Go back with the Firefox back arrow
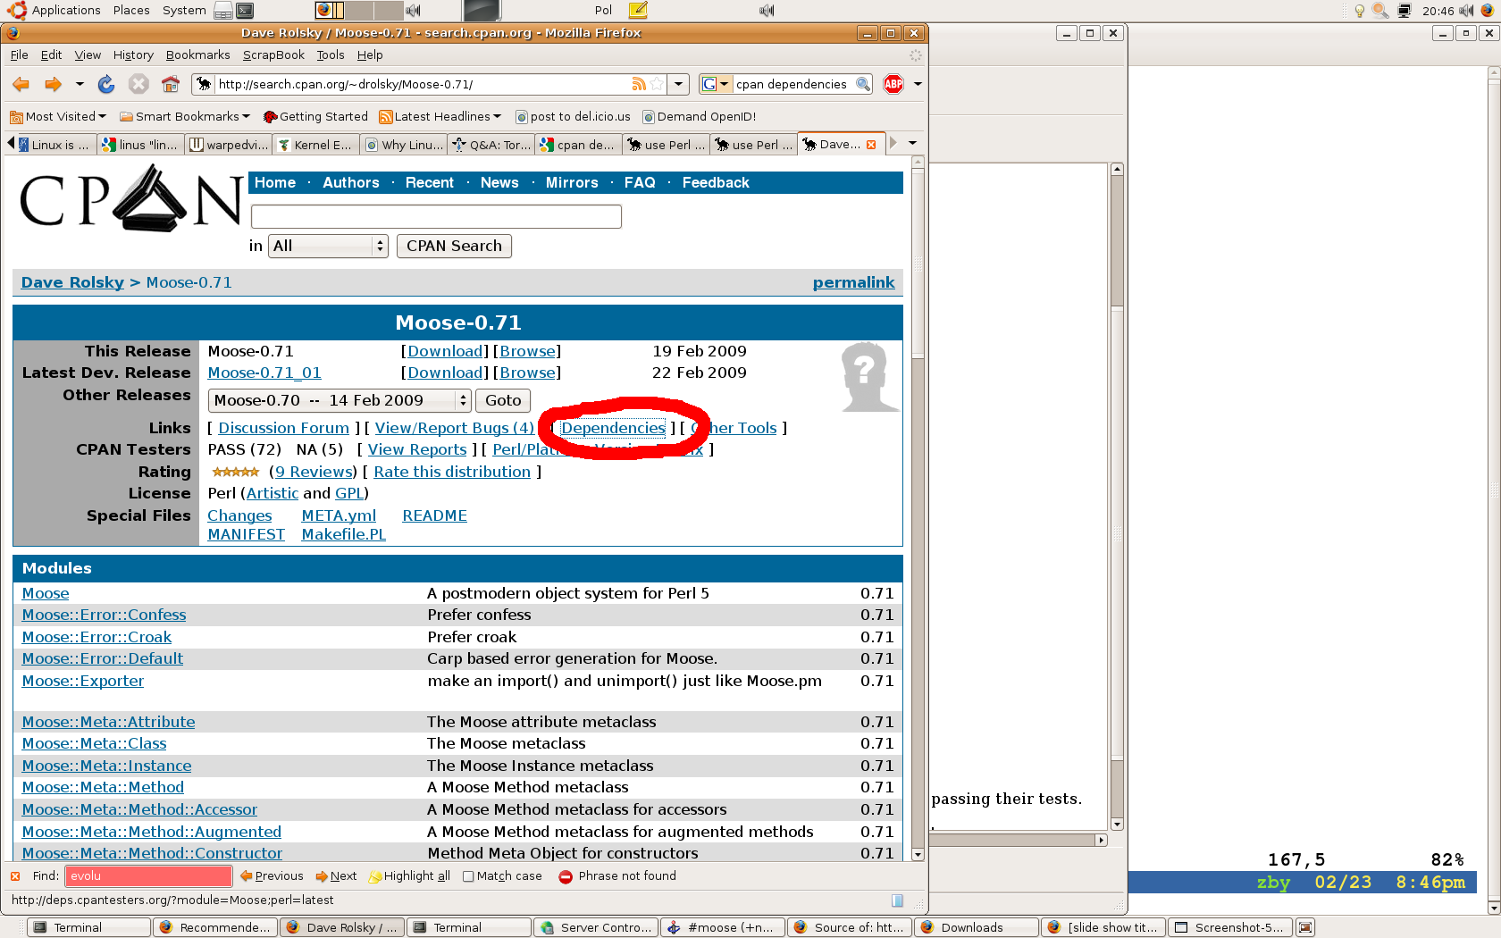Image resolution: width=1501 pixels, height=938 pixels. pyautogui.click(x=21, y=84)
